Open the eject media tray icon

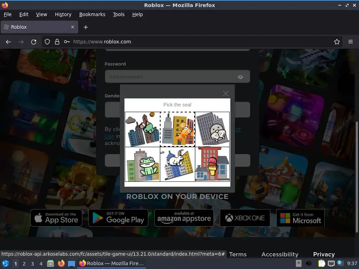tap(299, 263)
